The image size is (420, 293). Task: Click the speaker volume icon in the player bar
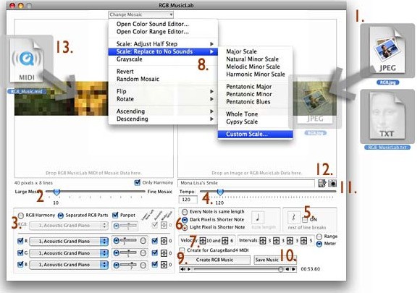point(182,269)
